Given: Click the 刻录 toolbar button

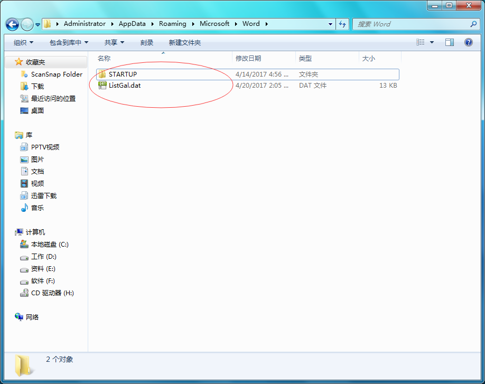Looking at the screenshot, I should pos(147,43).
